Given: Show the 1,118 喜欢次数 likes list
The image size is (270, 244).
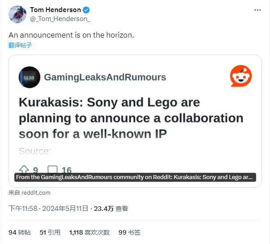Looking at the screenshot, I should click(90, 232).
